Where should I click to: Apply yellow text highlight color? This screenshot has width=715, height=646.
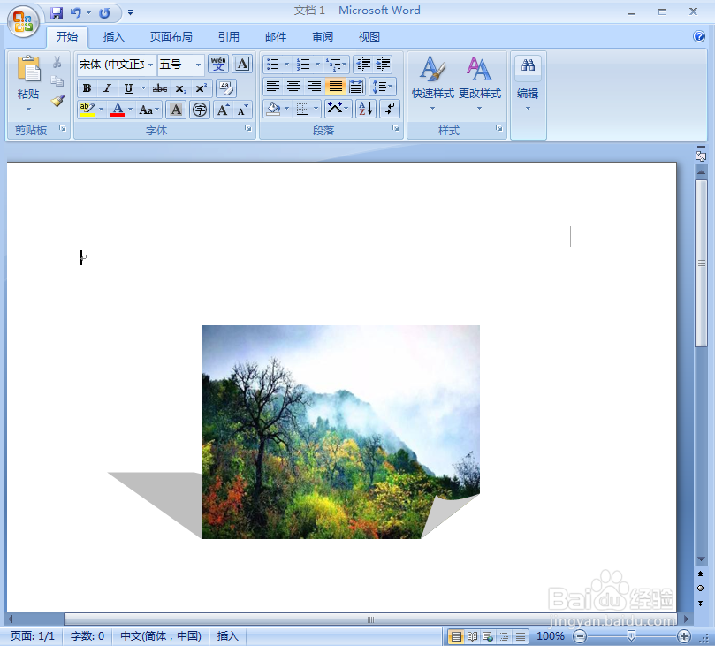tap(87, 110)
